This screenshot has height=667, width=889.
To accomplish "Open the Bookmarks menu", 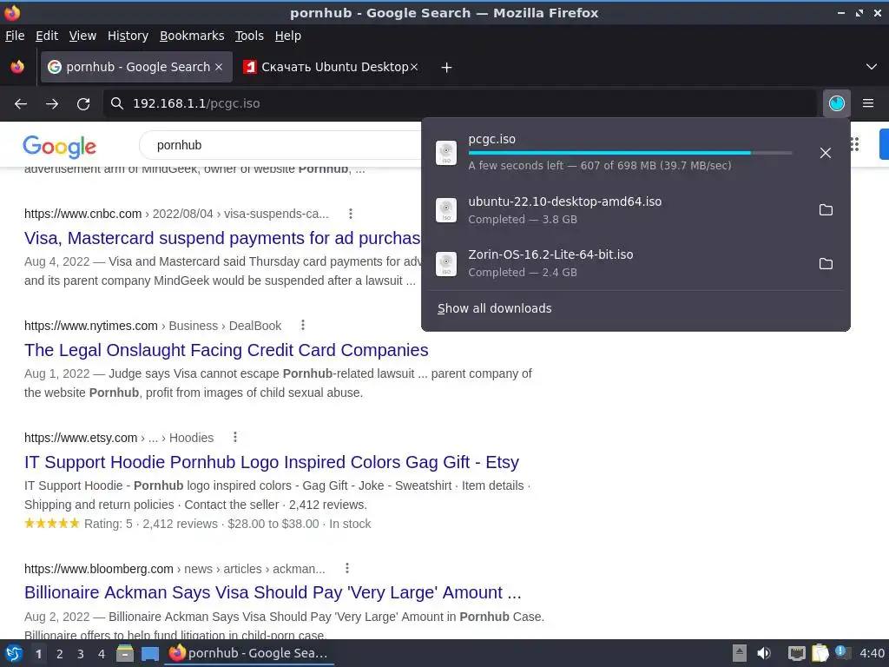I will click(x=192, y=36).
